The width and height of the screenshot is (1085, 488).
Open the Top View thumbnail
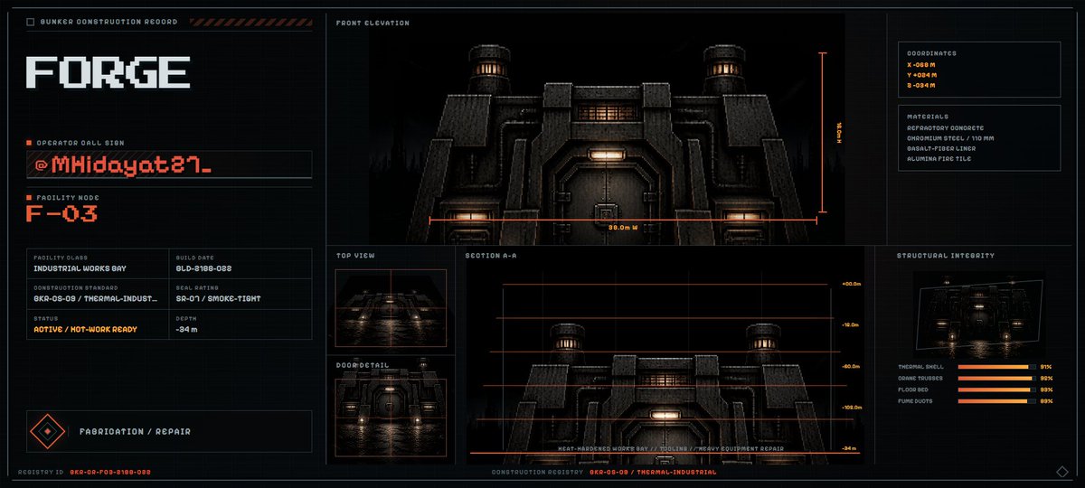pos(390,309)
